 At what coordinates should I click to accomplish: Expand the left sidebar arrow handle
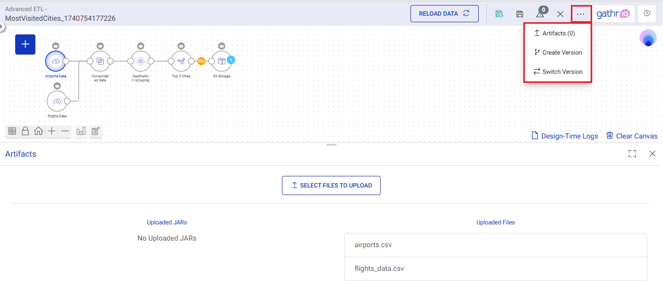pos(2,27)
